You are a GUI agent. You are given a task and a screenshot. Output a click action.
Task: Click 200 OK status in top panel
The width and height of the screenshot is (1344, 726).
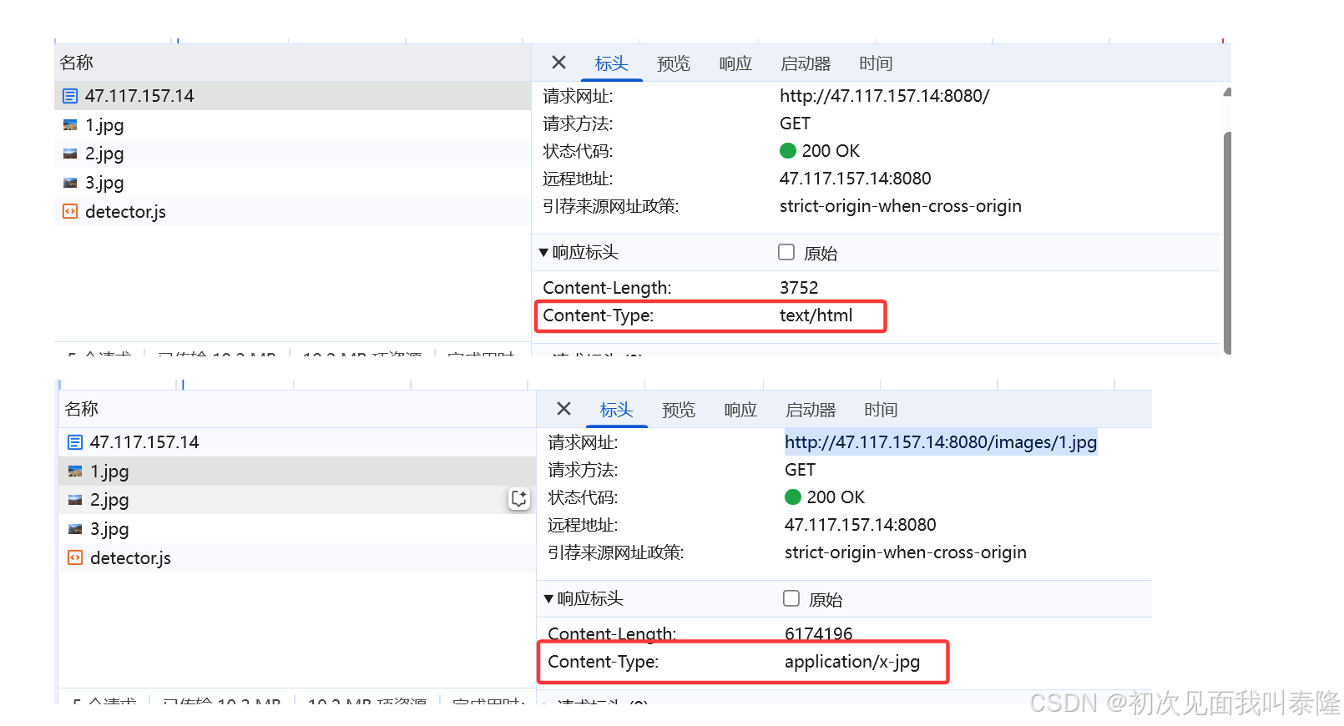(831, 151)
